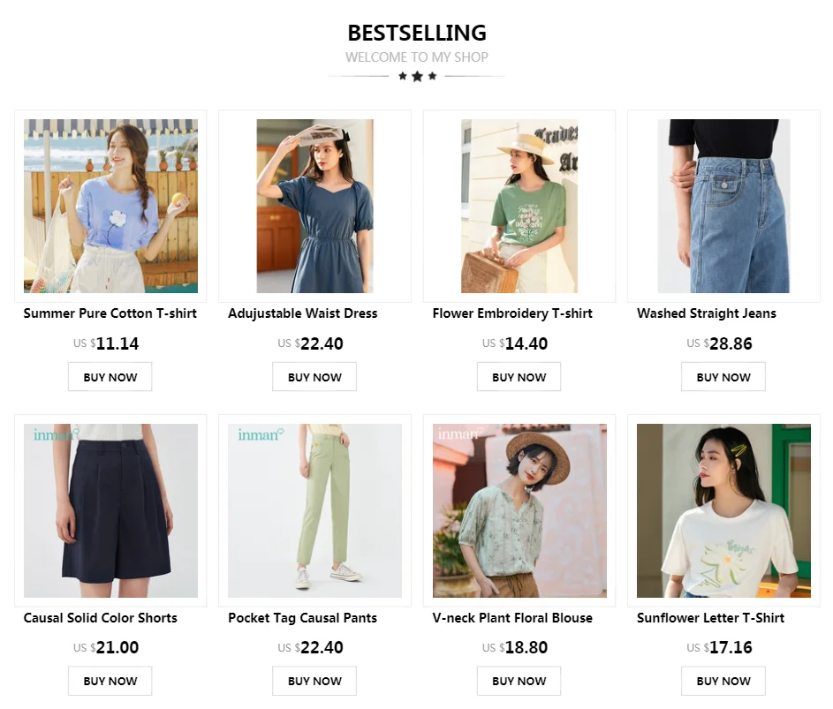
Task: Open the Sunflower Letter T-Shirt photo
Action: point(723,510)
